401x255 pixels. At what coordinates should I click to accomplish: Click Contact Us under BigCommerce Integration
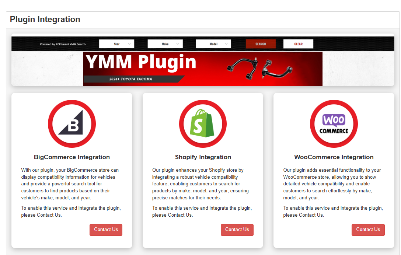click(x=106, y=230)
